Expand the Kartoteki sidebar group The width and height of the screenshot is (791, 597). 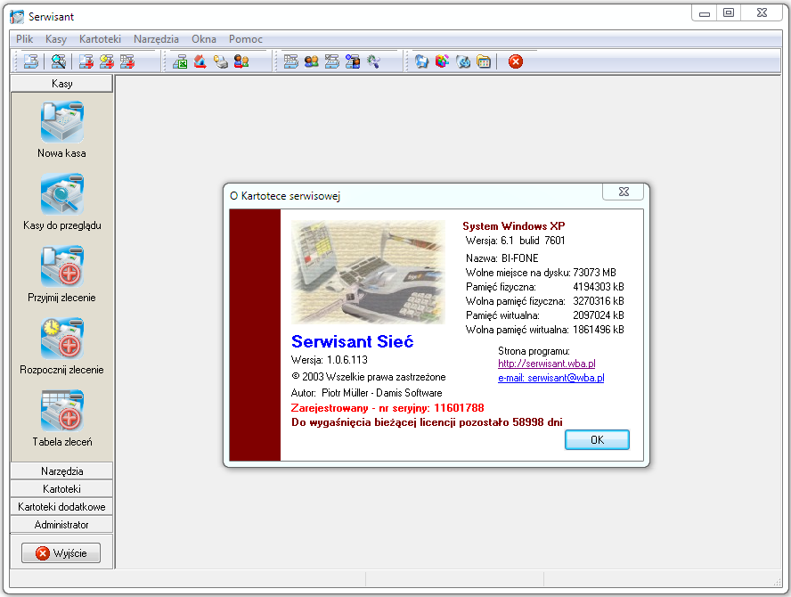61,488
